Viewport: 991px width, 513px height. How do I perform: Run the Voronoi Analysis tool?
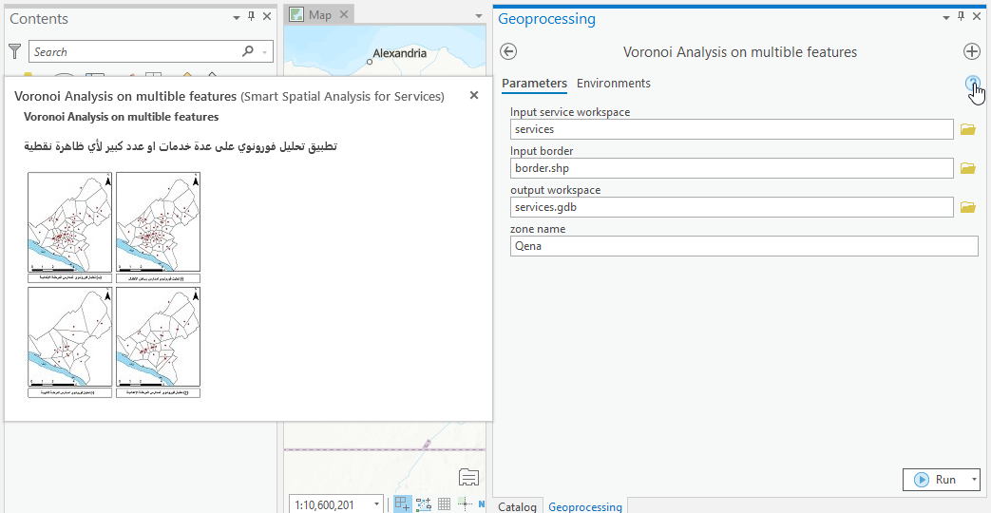click(935, 480)
